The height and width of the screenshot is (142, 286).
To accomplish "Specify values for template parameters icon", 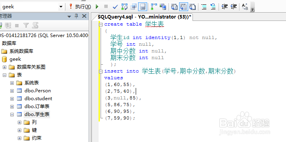I will click(x=245, y=7).
